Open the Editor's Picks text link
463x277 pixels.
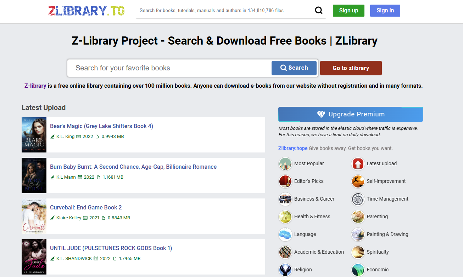coord(309,181)
